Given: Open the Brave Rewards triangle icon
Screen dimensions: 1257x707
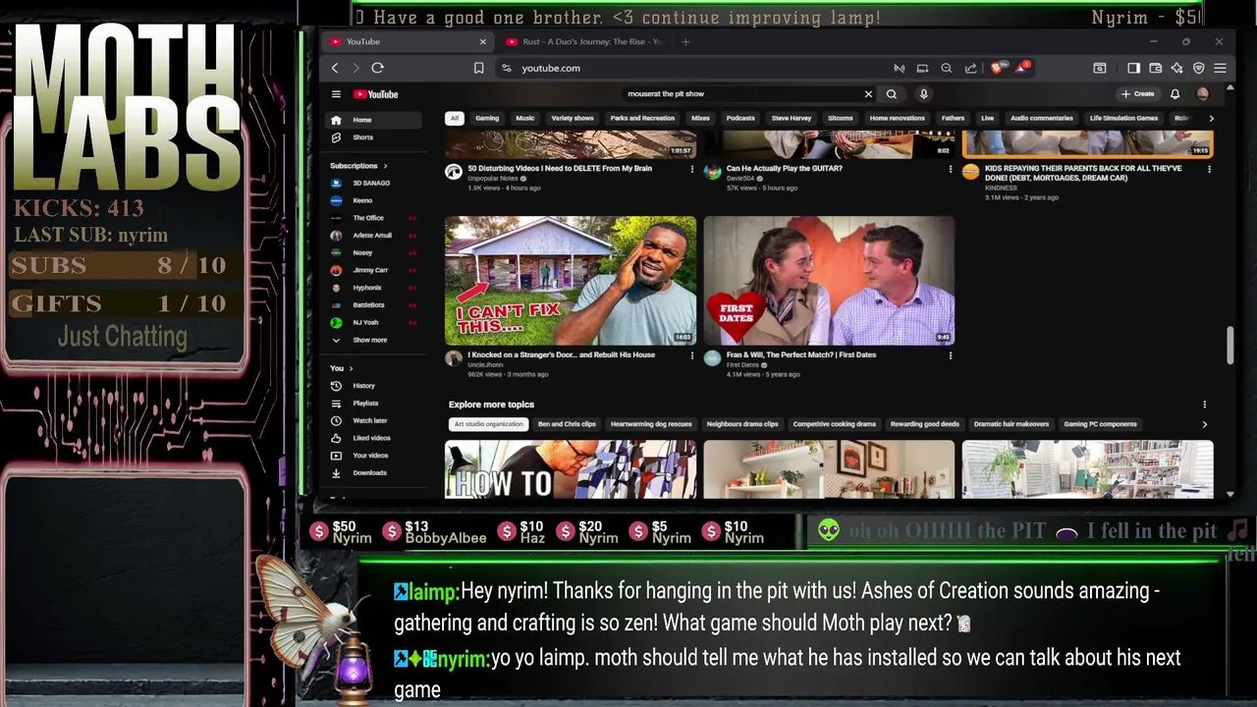Looking at the screenshot, I should [x=1021, y=68].
